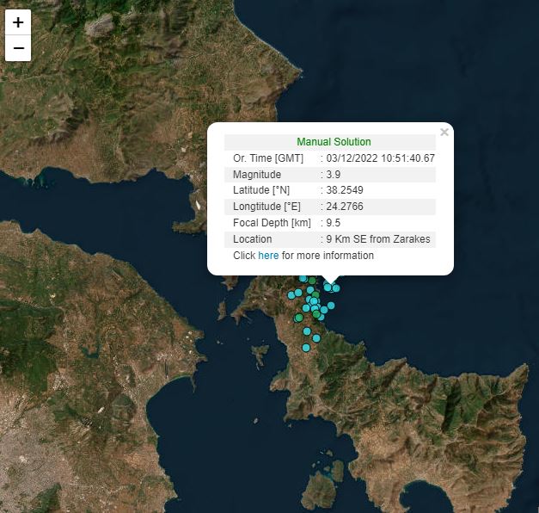Click the 'Manual Solution' popup heading
Image resolution: width=539 pixels, height=513 pixels.
point(334,142)
